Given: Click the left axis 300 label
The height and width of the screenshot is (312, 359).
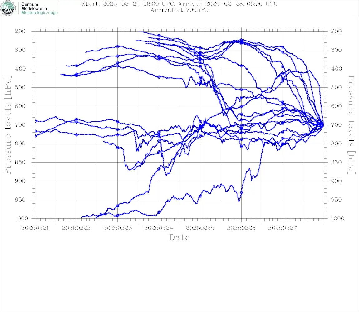Looking at the screenshot, I should tap(20, 50).
